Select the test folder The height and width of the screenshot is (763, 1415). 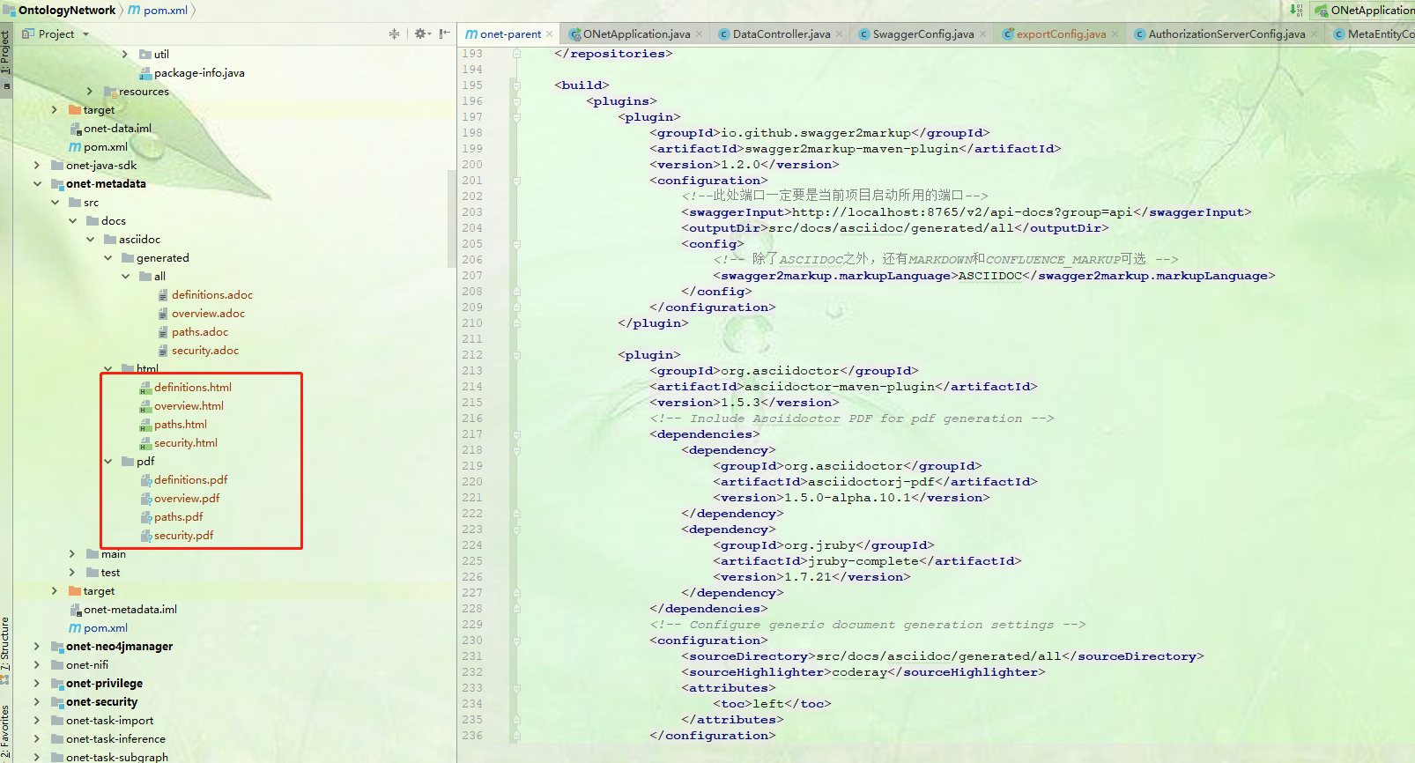(110, 573)
